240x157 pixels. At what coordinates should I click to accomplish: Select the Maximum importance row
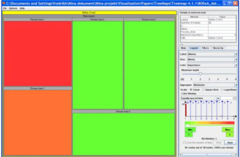point(208,35)
